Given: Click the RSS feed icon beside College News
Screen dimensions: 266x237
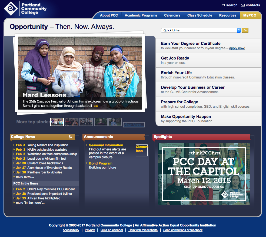Looking at the screenshot, I should [x=70, y=137].
